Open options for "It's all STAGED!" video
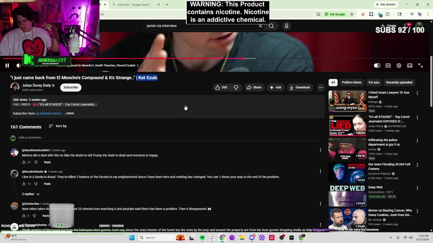Viewport: 433px width, 243px height. click(417, 117)
